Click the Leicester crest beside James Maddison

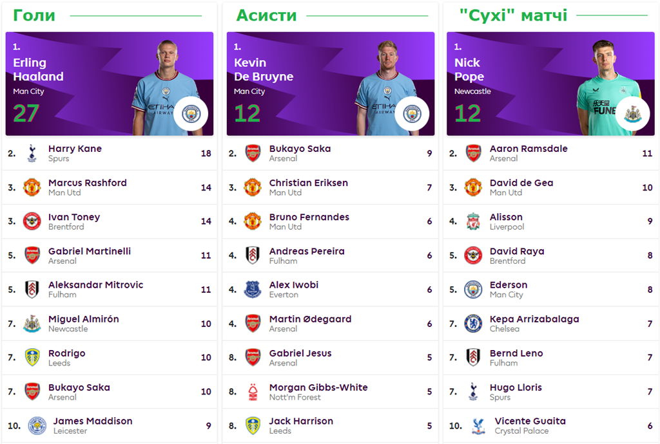(x=37, y=426)
